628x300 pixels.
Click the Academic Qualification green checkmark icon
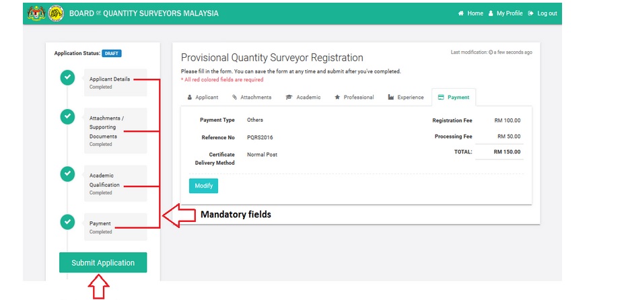(x=67, y=174)
